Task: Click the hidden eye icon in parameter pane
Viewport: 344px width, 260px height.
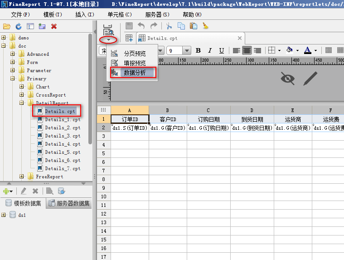Action: click(x=288, y=78)
